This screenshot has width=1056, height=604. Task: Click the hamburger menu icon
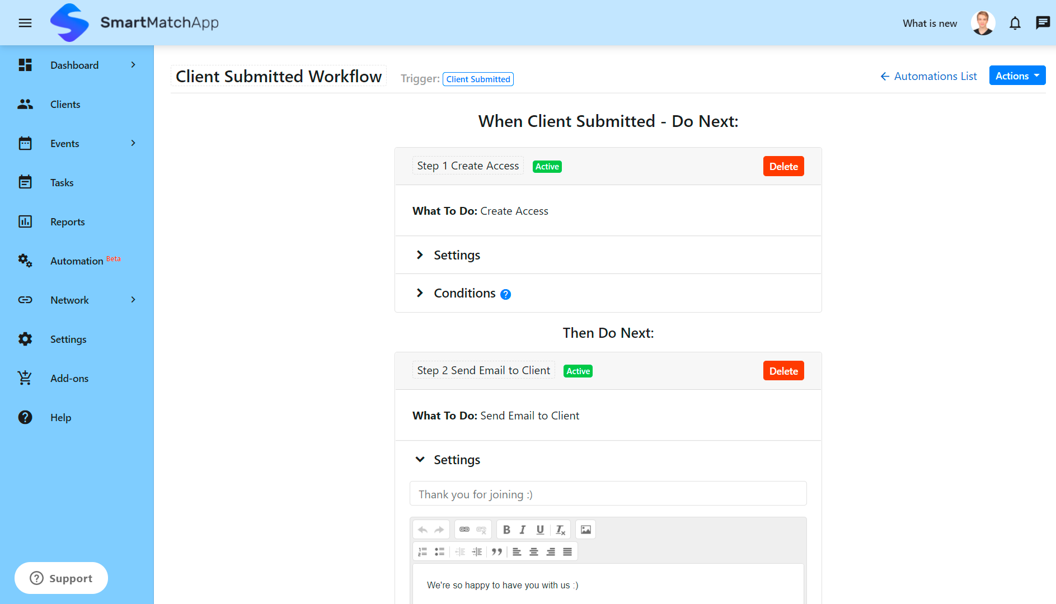click(25, 23)
